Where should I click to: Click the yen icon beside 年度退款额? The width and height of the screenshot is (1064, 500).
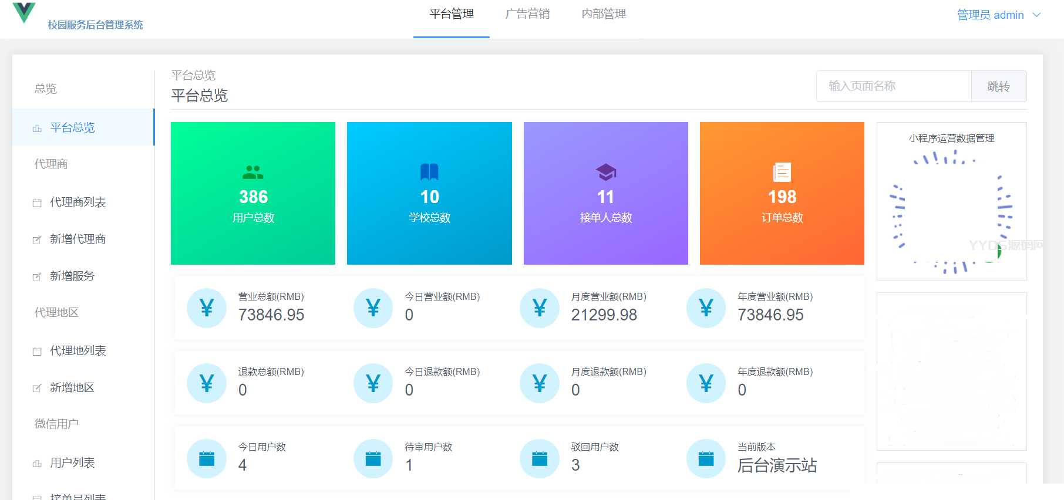pyautogui.click(x=706, y=383)
